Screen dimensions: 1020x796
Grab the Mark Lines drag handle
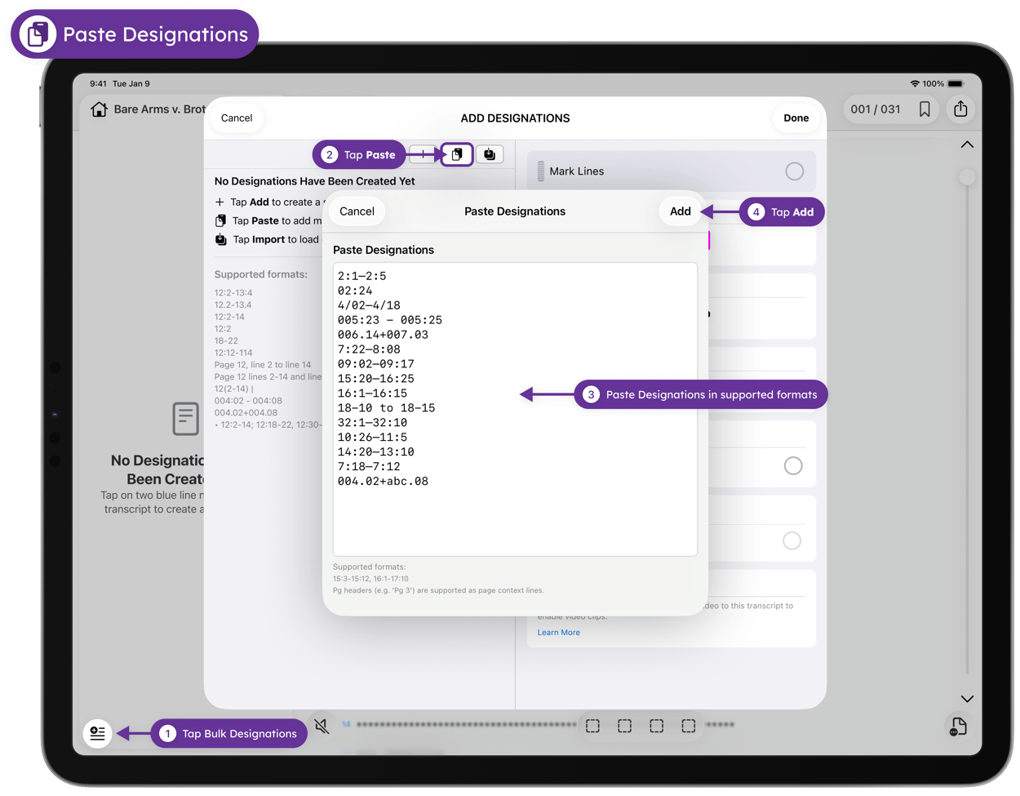pos(541,171)
